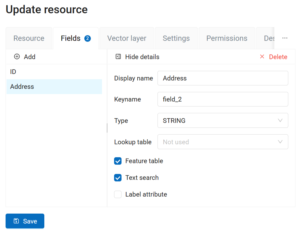
Task: Click the panel splitter handle
Action: click(107, 128)
